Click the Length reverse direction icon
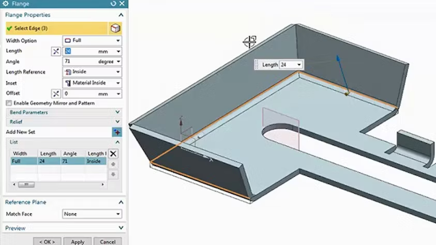The height and width of the screenshot is (245, 436). point(56,51)
